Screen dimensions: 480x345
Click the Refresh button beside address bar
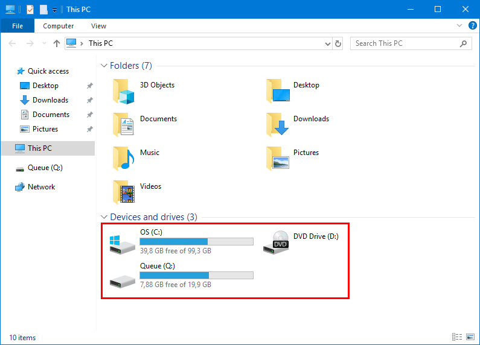tap(338, 43)
